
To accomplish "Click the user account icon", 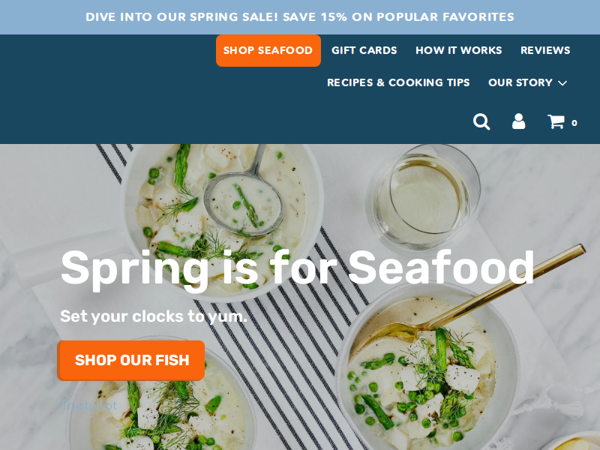I will point(518,121).
